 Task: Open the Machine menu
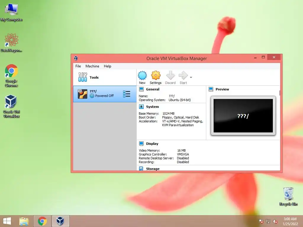click(92, 66)
